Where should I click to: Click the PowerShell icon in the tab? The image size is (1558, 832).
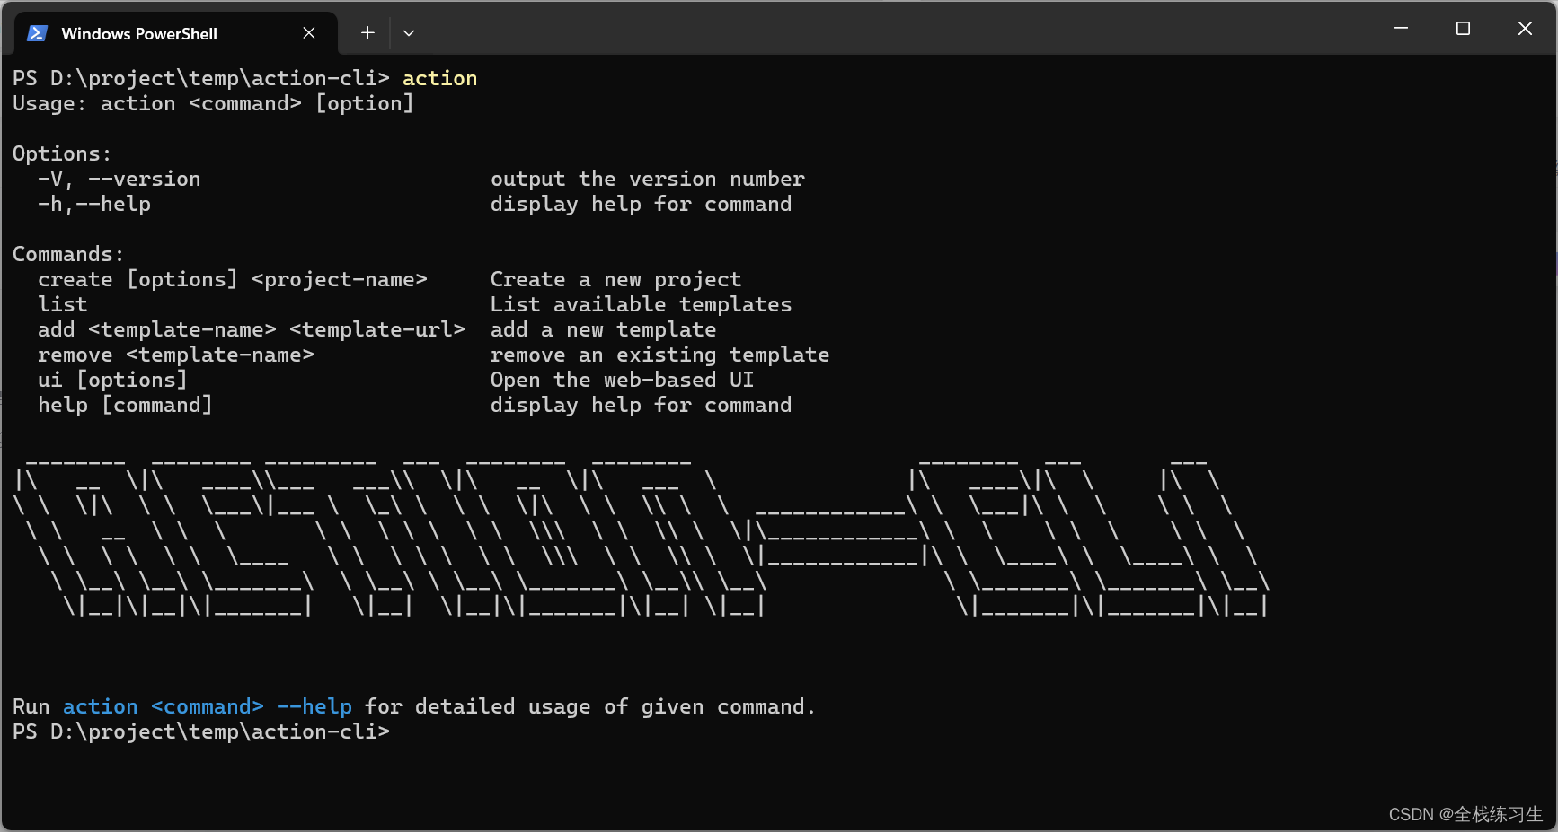(37, 33)
